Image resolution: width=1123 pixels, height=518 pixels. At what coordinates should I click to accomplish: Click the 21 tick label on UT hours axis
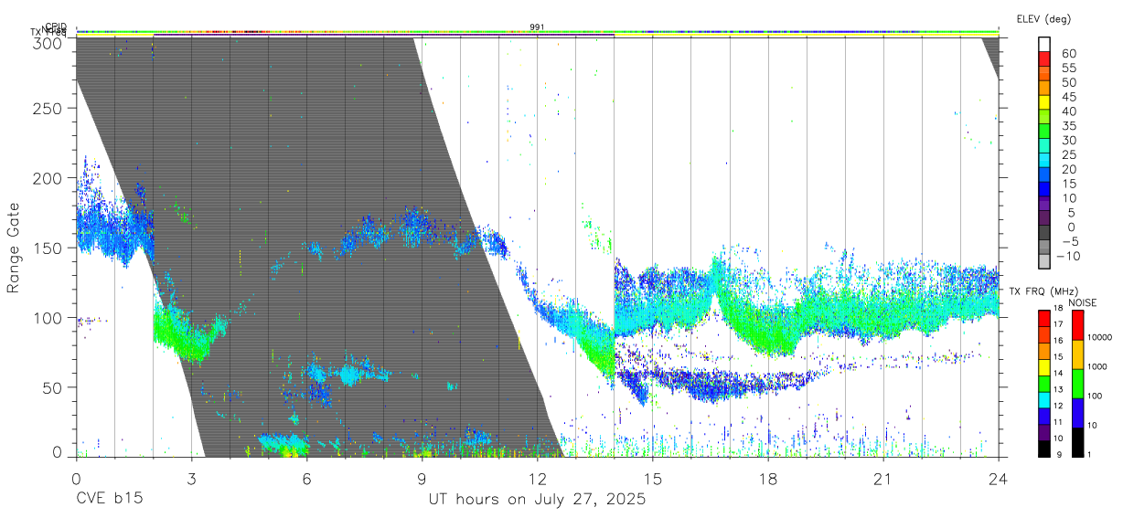[882, 479]
